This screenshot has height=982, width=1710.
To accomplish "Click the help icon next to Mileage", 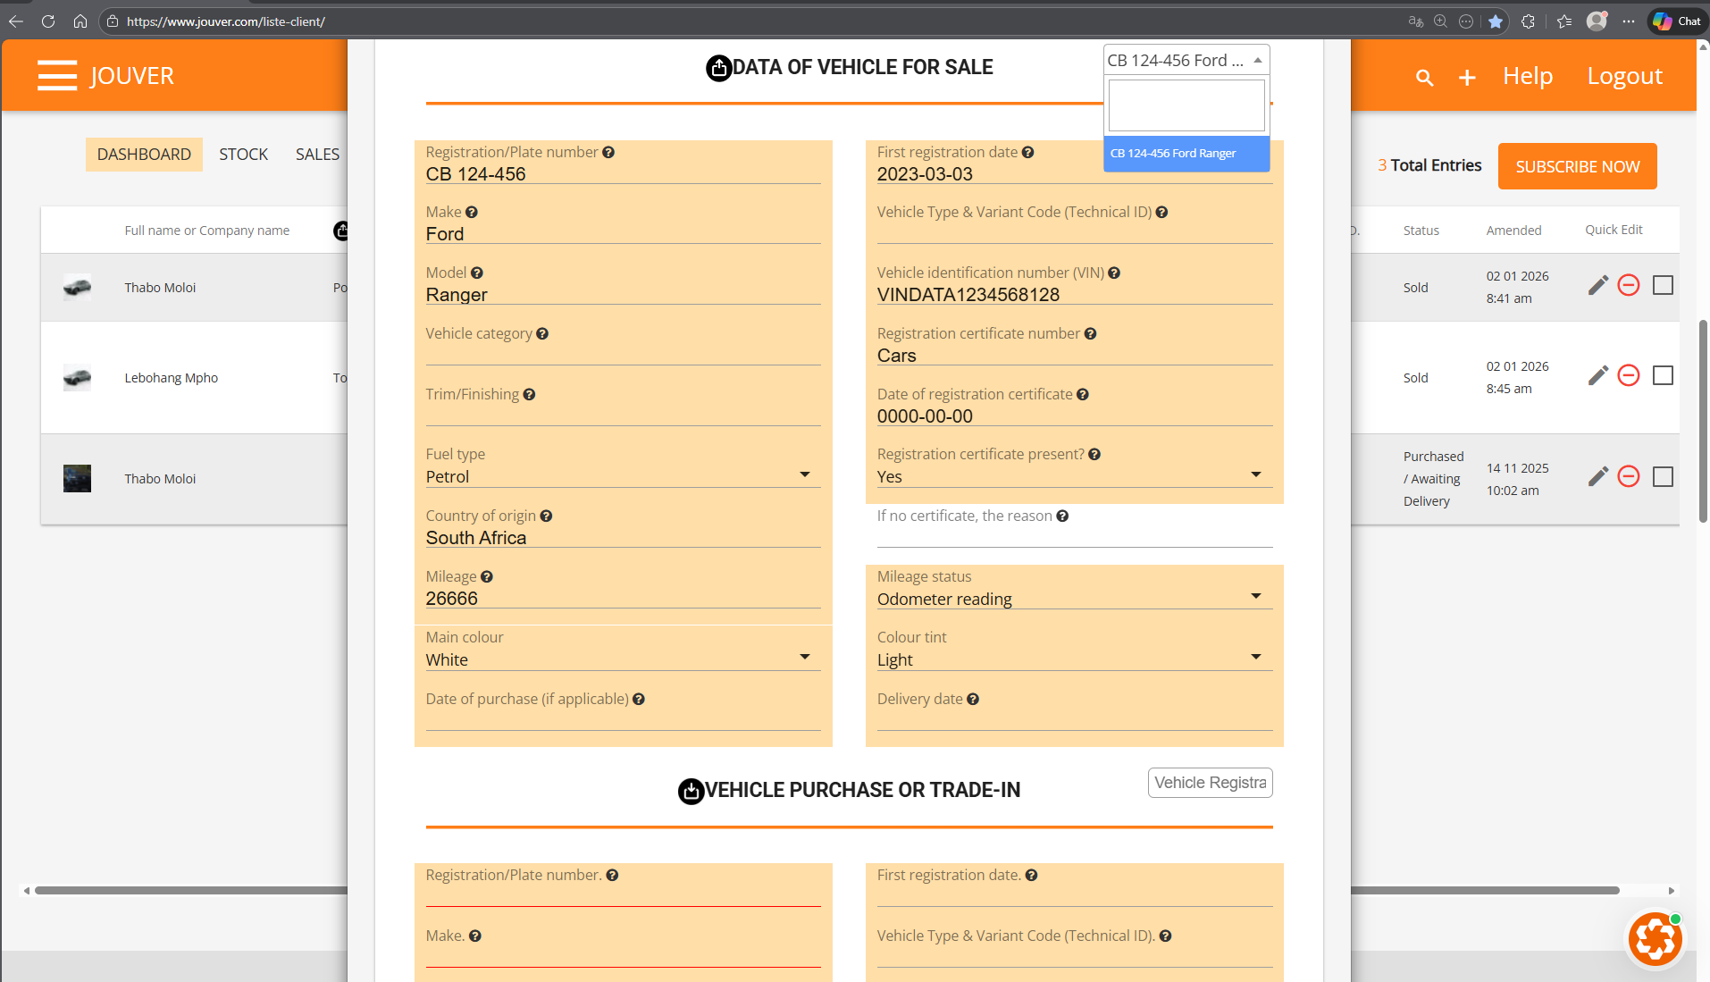I will pyautogui.click(x=487, y=577).
